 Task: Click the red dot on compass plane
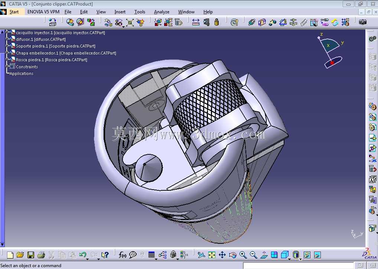[332, 63]
